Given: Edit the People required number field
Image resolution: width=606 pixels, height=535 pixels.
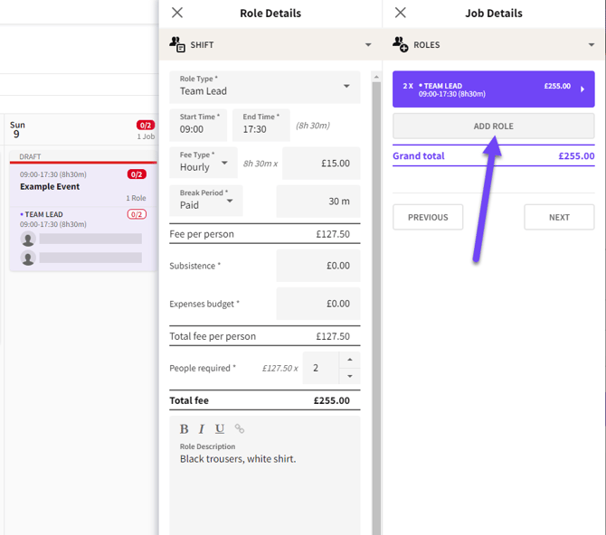Looking at the screenshot, I should (x=321, y=368).
